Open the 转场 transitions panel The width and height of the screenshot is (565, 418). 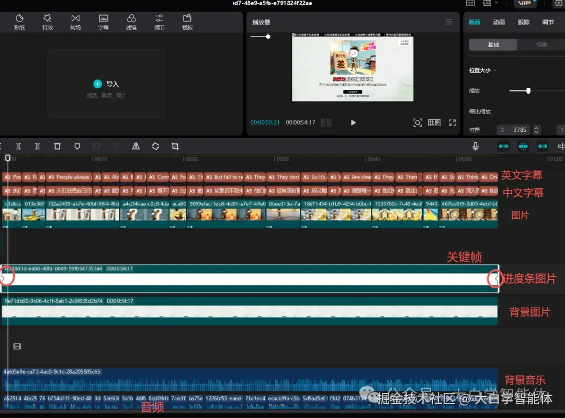coord(75,22)
